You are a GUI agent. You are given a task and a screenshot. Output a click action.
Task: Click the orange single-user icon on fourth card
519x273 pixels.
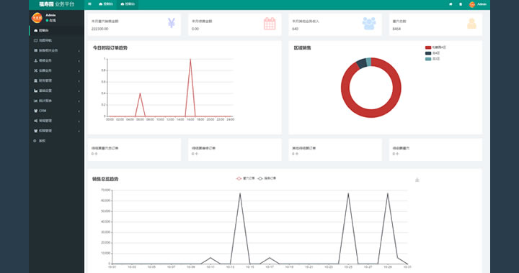pos(471,24)
